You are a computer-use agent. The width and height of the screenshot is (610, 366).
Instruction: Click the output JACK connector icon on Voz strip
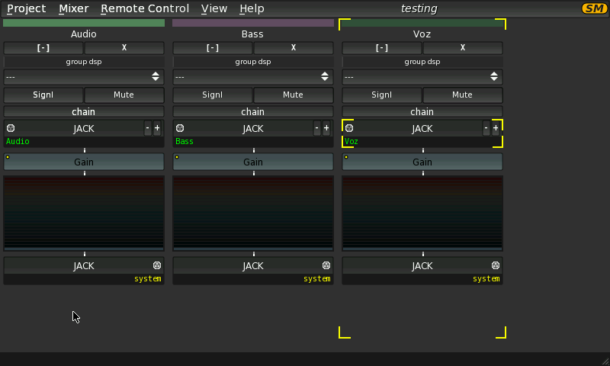coord(495,265)
